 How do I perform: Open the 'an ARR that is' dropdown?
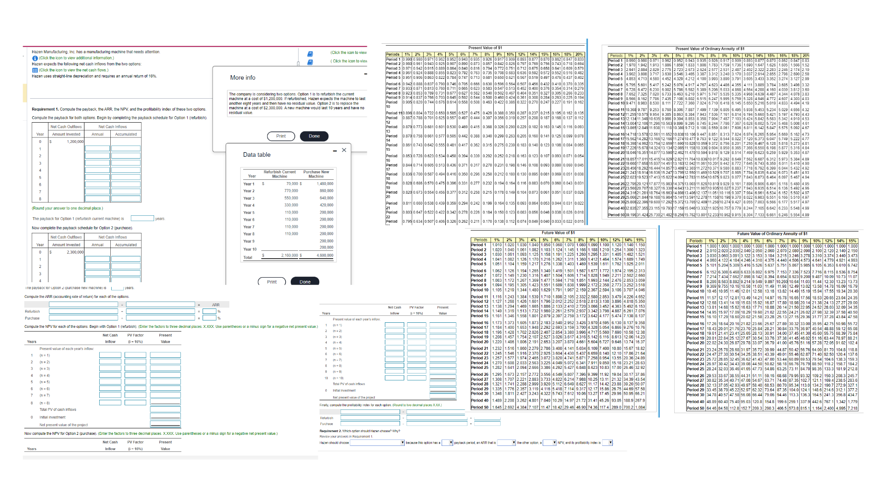coord(514,443)
